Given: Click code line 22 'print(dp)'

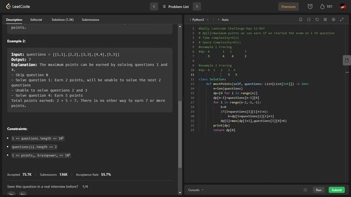Looking at the screenshot, I should [x=222, y=125].
